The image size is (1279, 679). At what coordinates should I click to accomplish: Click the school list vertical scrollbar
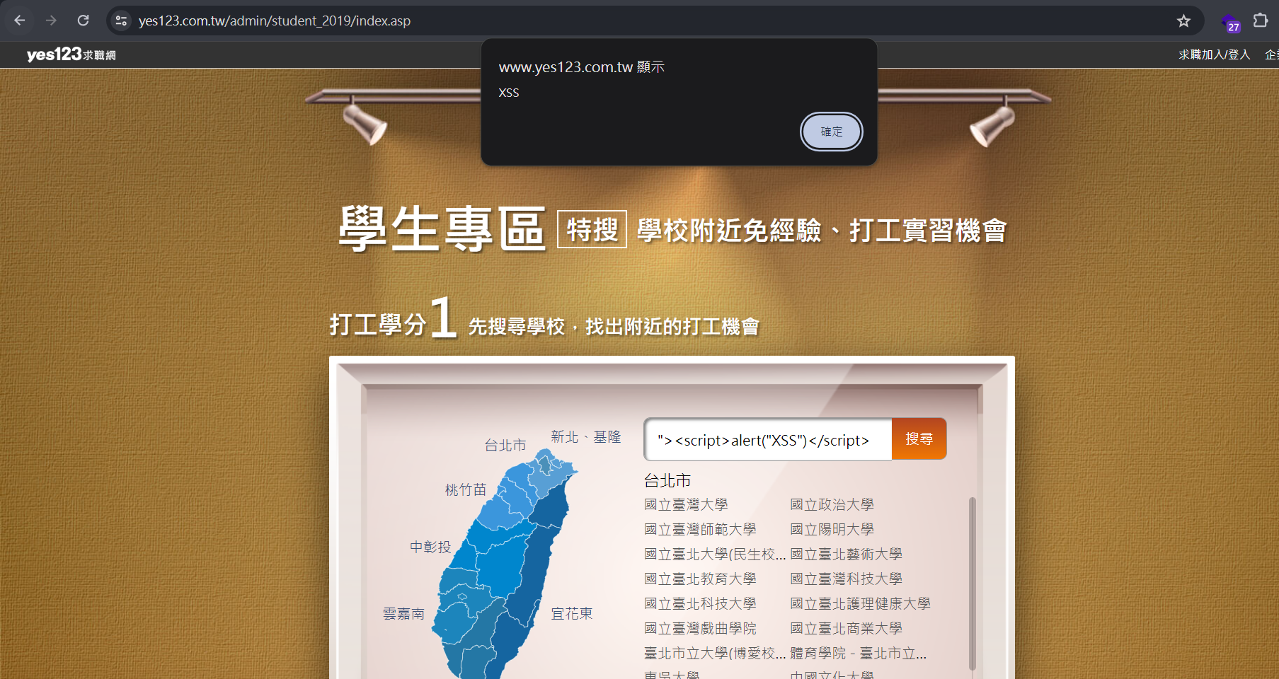(x=972, y=584)
